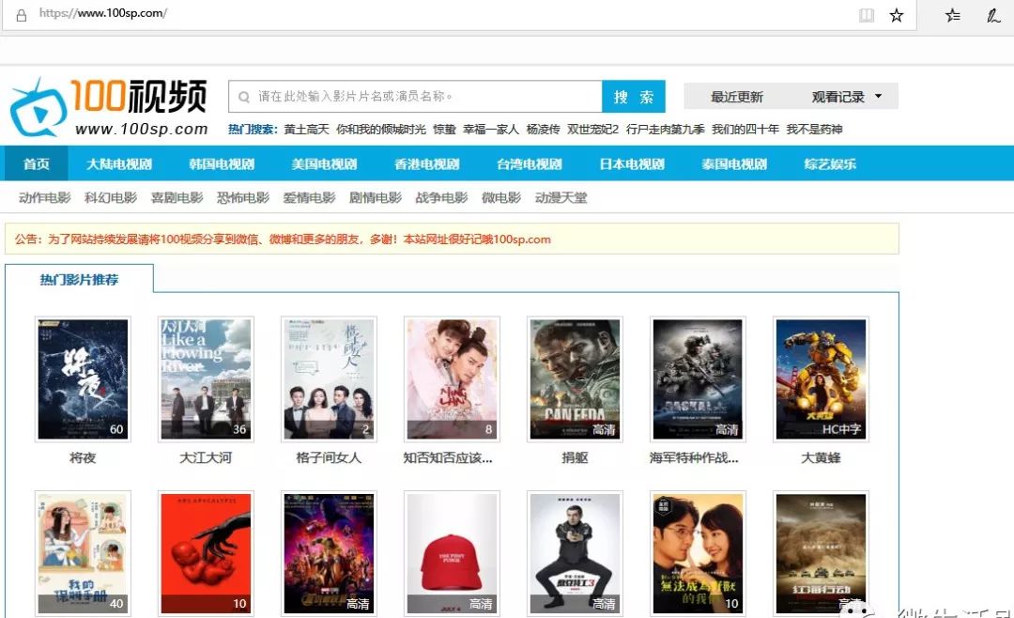Open 海军特种作战 movie poster

698,379
